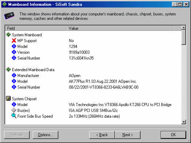Click the diamond icon beside Bus(es)
The height and width of the screenshot is (143, 191).
(x=14, y=110)
